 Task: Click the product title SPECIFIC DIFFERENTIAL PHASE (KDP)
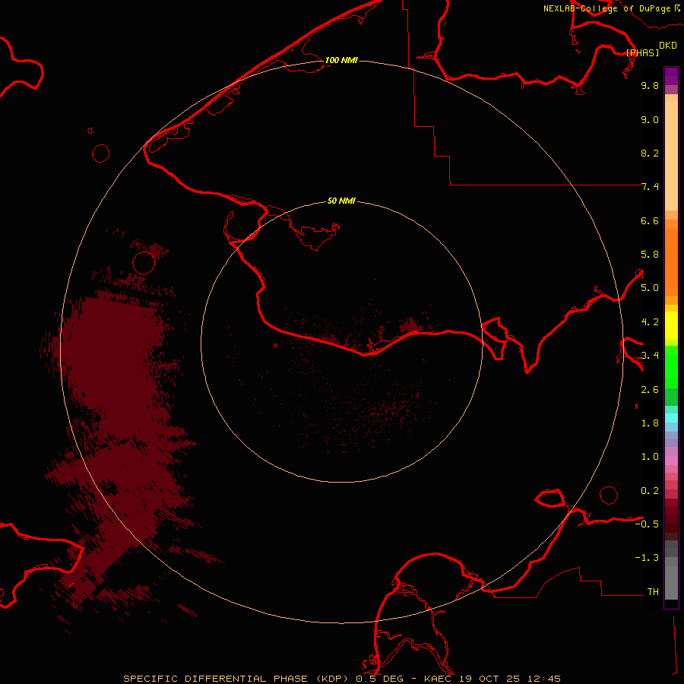pyautogui.click(x=238, y=679)
